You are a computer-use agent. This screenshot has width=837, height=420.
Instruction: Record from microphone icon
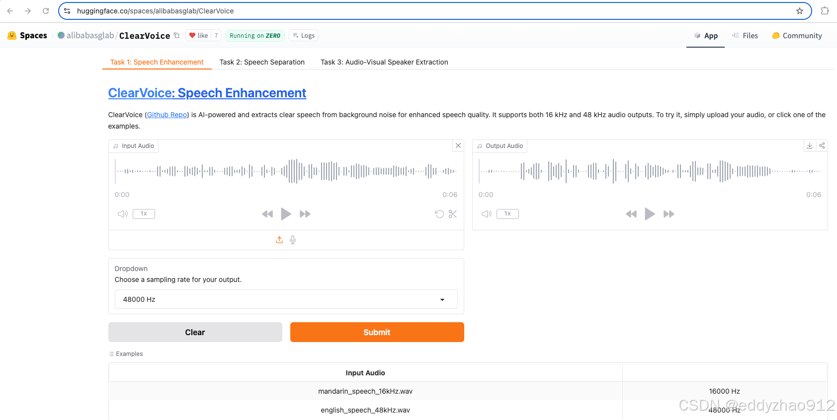point(293,240)
